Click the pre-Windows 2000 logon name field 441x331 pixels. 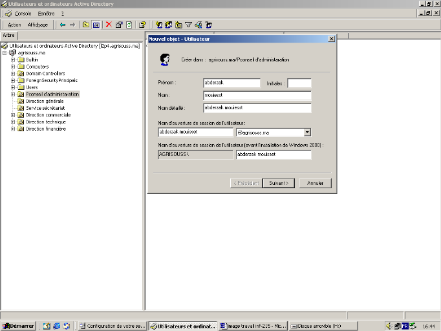pos(274,155)
